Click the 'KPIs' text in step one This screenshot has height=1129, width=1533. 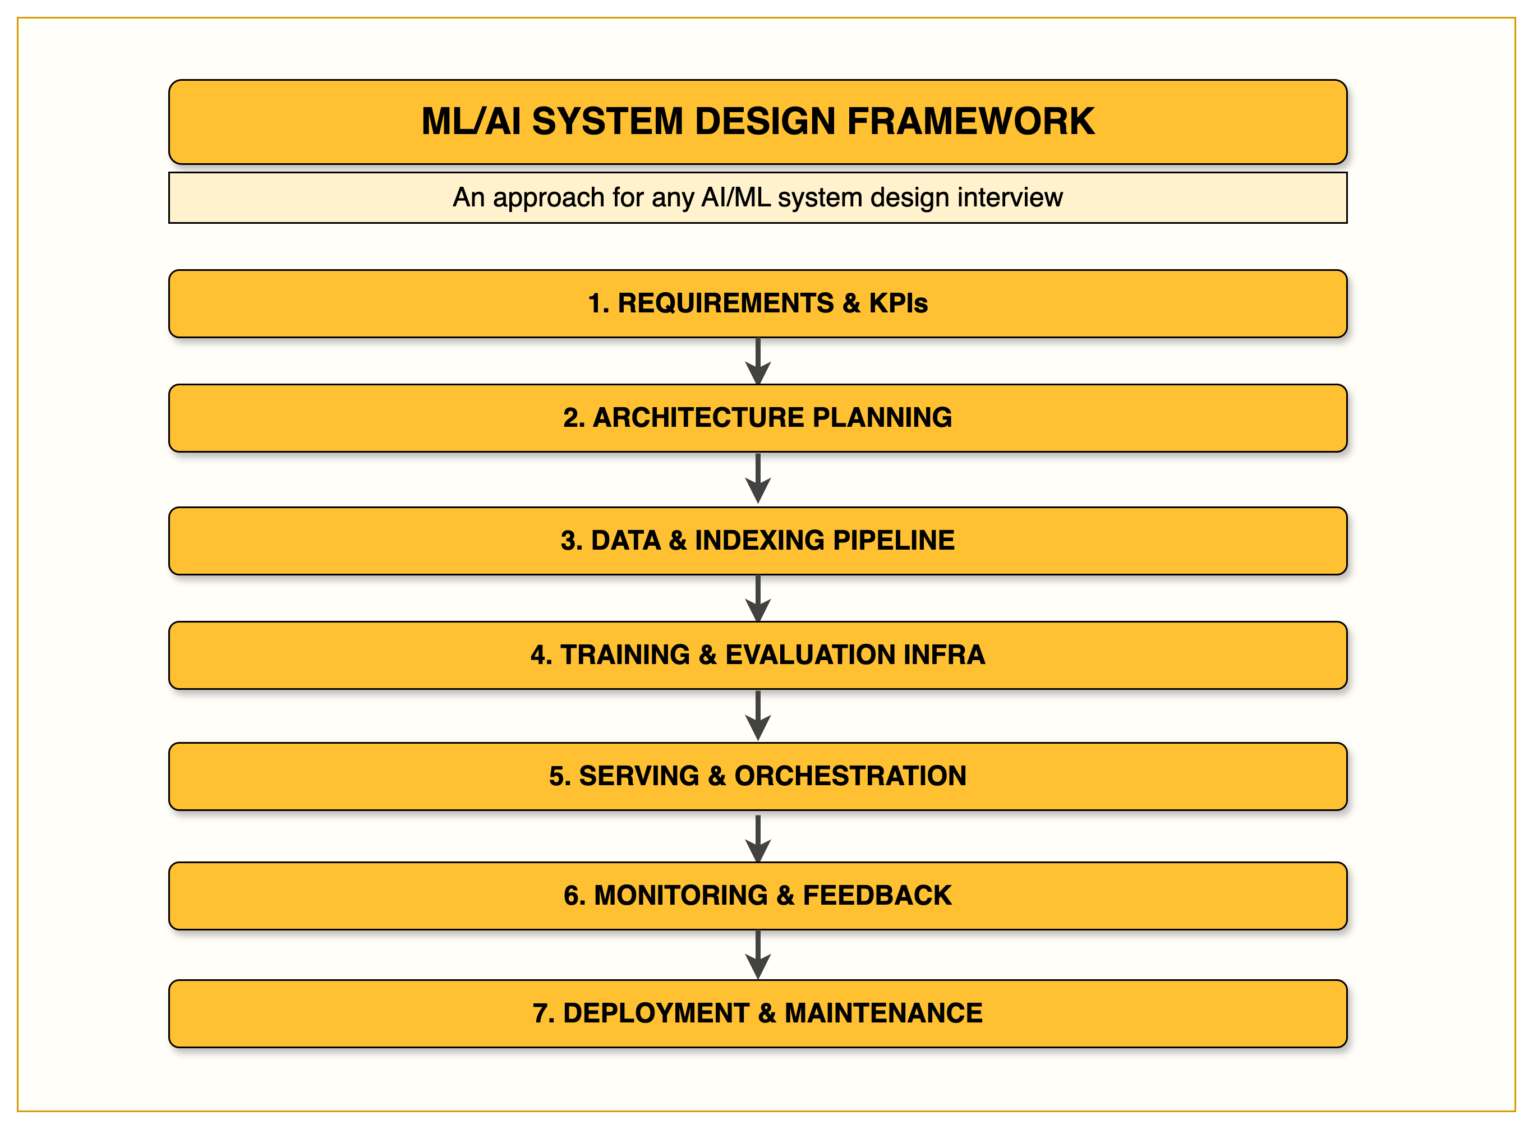(898, 303)
